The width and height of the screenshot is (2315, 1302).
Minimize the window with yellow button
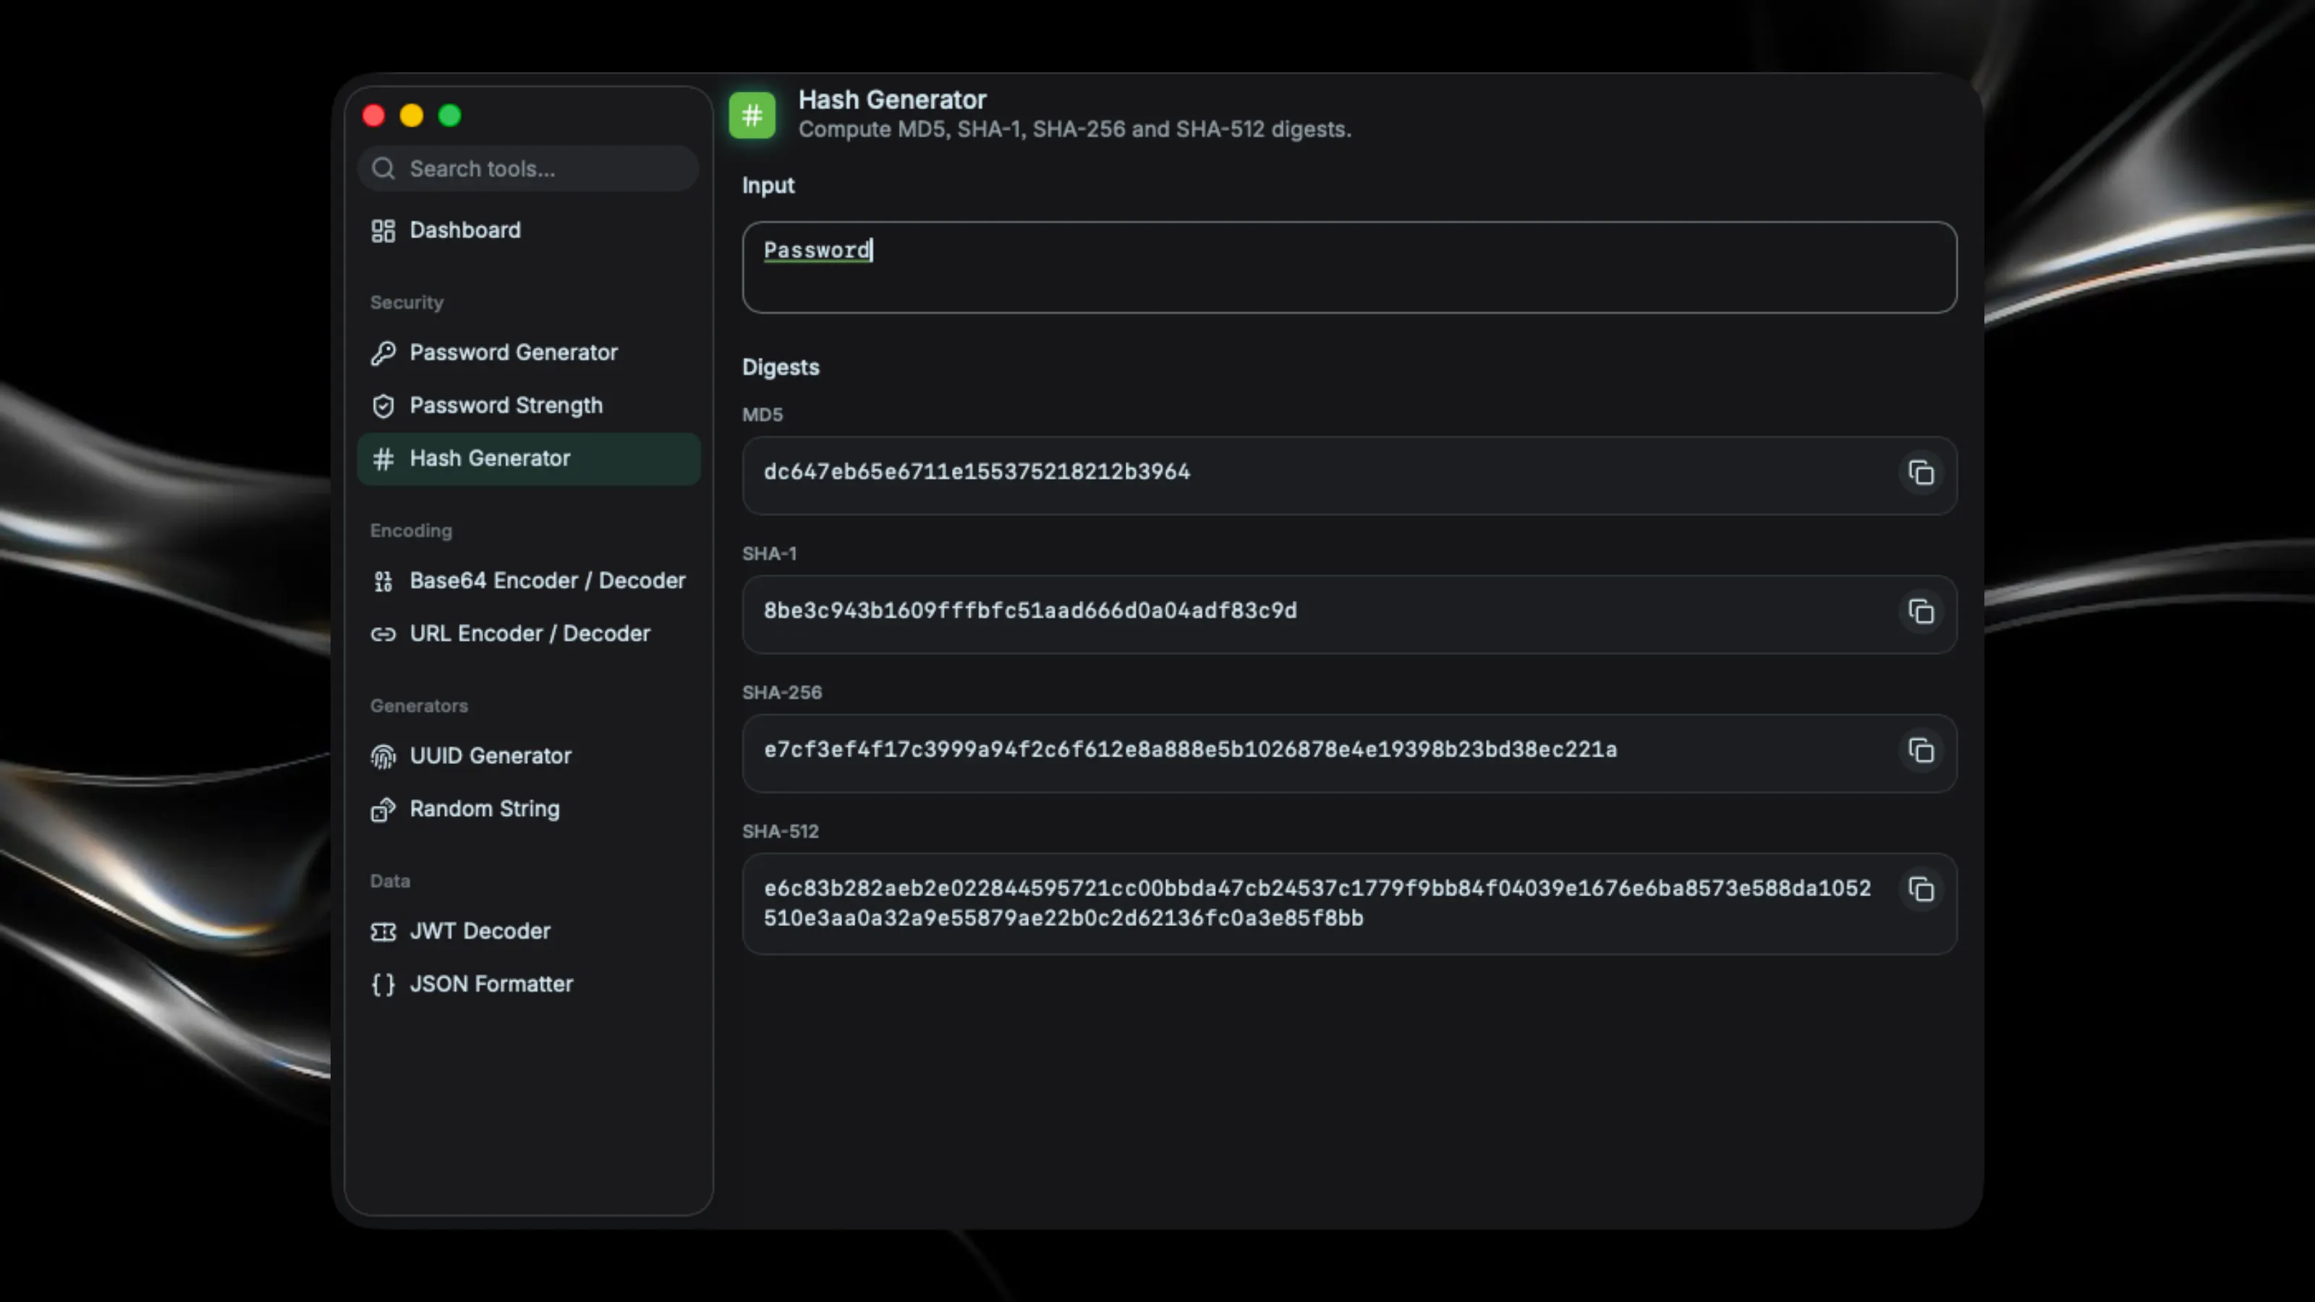point(412,116)
